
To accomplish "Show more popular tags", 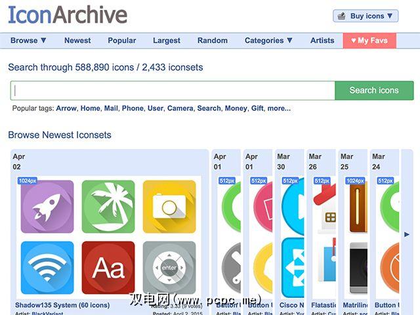I will click(x=279, y=108).
